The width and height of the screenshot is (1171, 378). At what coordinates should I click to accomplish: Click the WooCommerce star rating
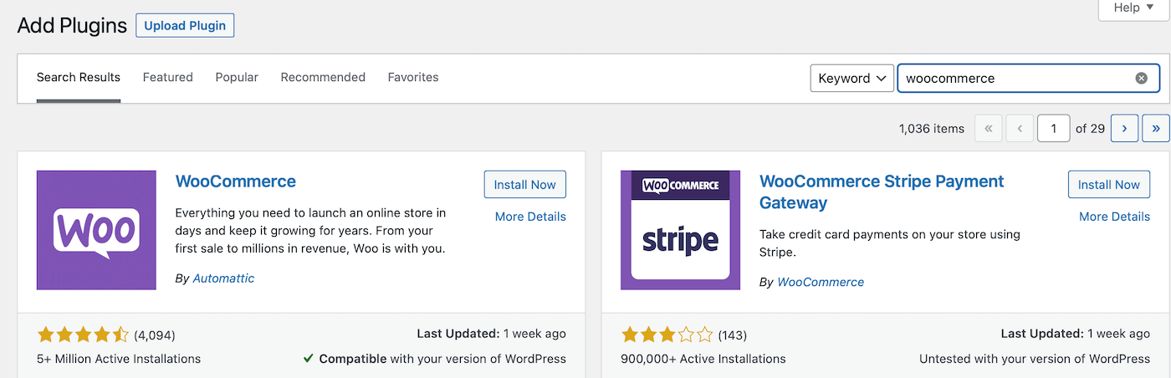pyautogui.click(x=83, y=335)
